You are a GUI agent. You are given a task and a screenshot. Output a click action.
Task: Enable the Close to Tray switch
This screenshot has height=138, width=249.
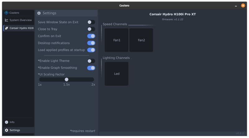[x=91, y=29]
